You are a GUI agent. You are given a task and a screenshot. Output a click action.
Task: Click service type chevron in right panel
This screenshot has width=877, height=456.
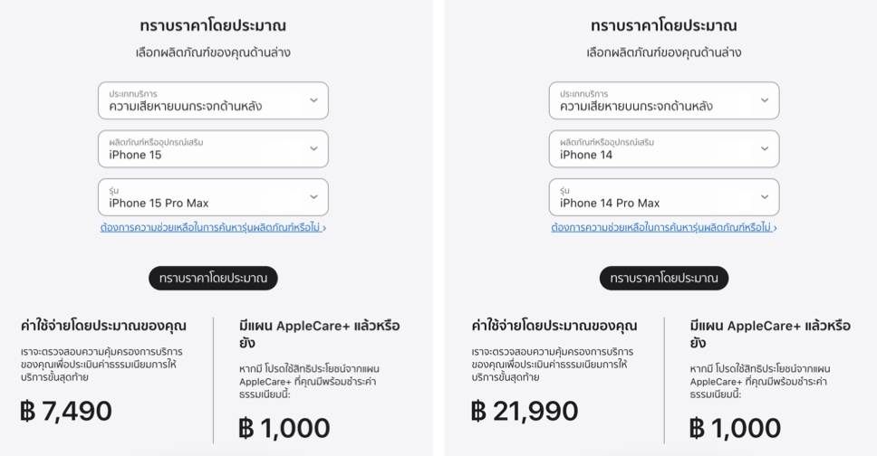point(764,100)
